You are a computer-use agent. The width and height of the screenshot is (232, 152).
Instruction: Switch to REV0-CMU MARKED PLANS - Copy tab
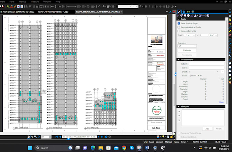point(53,12)
